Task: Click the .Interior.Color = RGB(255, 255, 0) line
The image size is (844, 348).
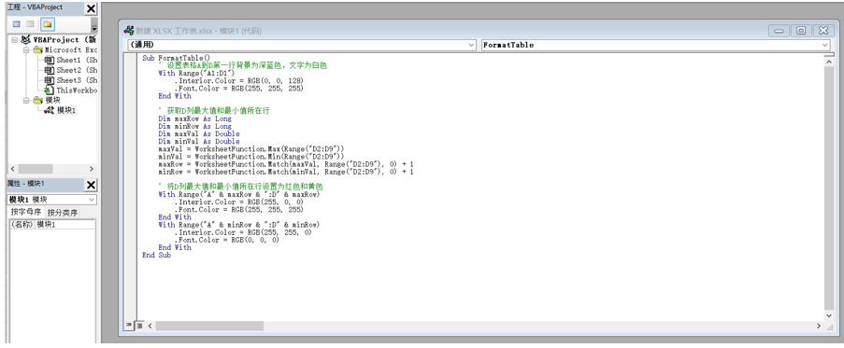Action: point(243,232)
